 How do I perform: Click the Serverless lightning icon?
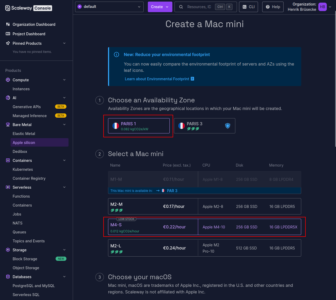click(8, 187)
